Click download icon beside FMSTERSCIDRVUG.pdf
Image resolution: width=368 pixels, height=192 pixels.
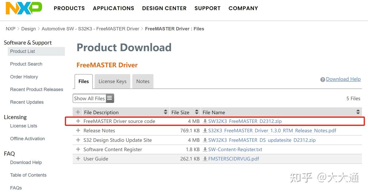(x=205, y=159)
